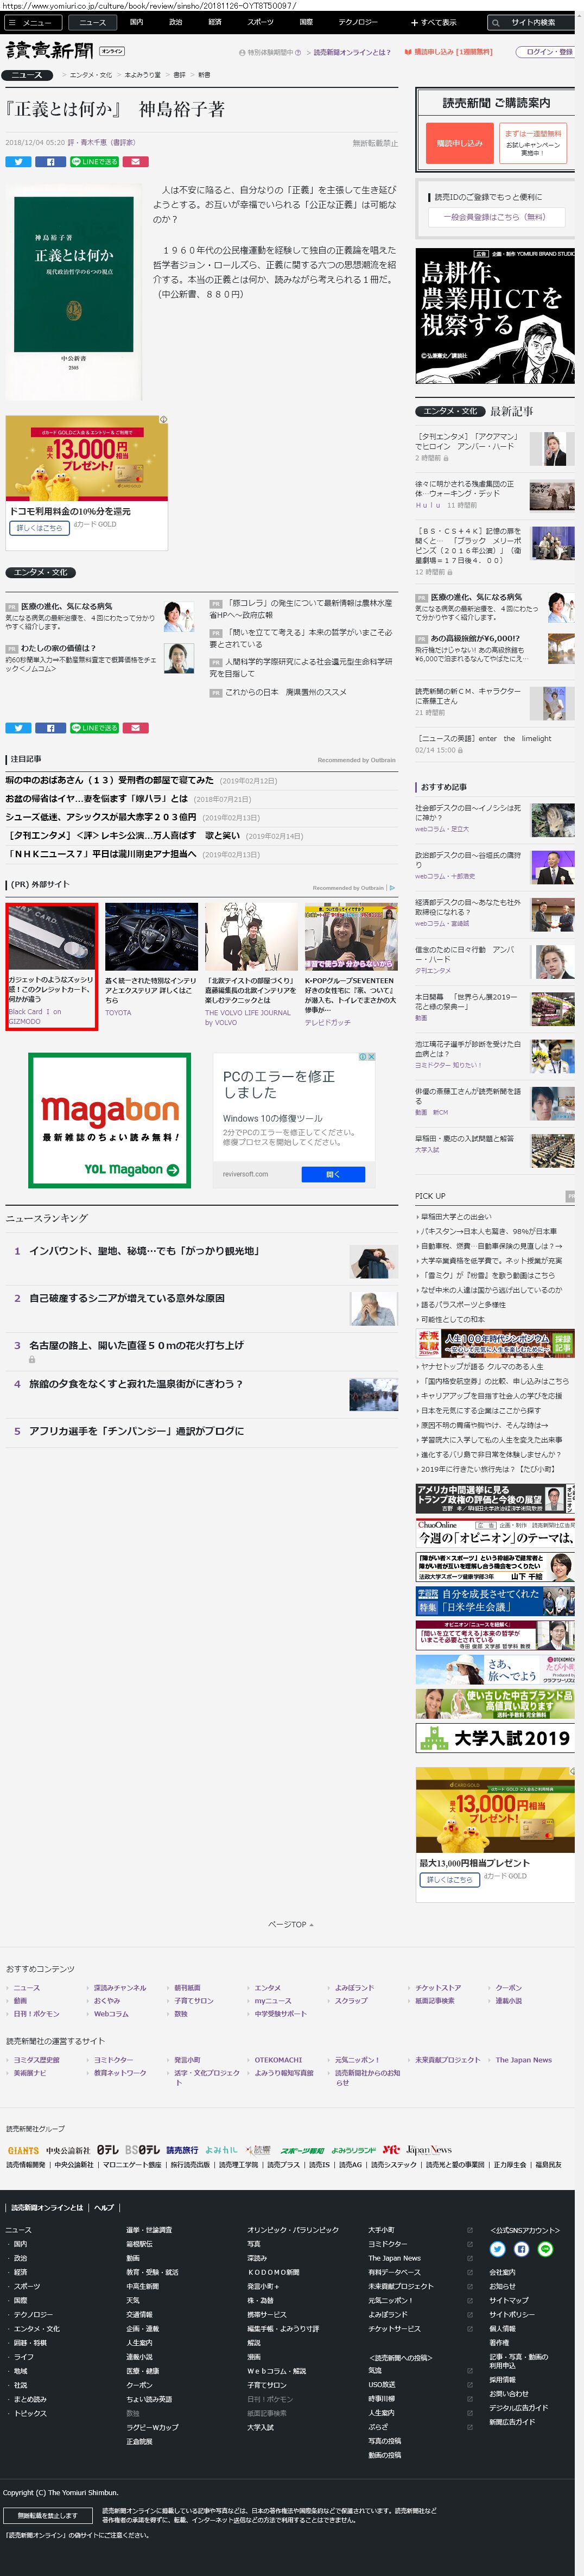The width and height of the screenshot is (584, 2576).
Task: Open わたしの家の価値は? PR link
Action: click(x=58, y=648)
